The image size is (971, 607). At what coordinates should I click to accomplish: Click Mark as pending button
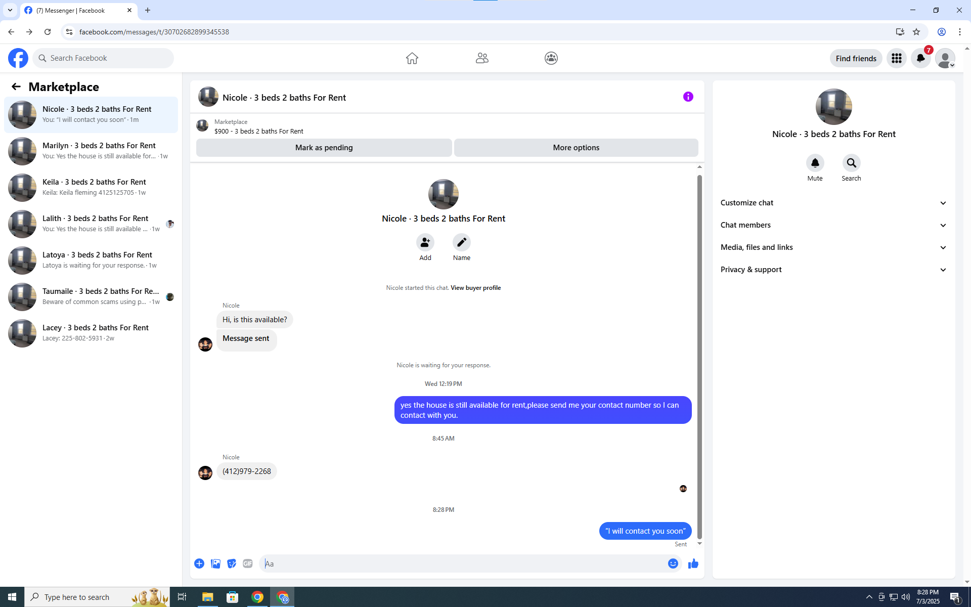(324, 148)
